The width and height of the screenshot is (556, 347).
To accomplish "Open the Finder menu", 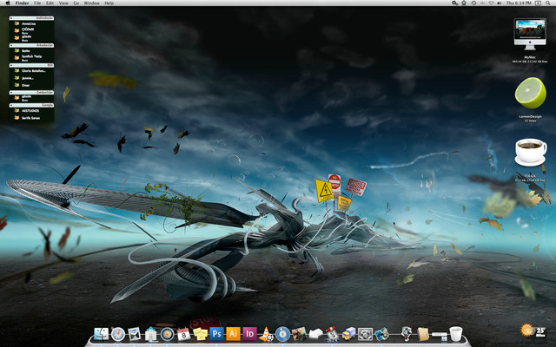I will (22, 3).
